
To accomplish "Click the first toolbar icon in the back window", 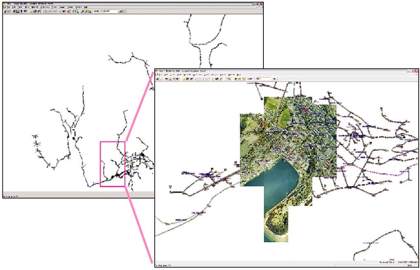I will pyautogui.click(x=5, y=11).
